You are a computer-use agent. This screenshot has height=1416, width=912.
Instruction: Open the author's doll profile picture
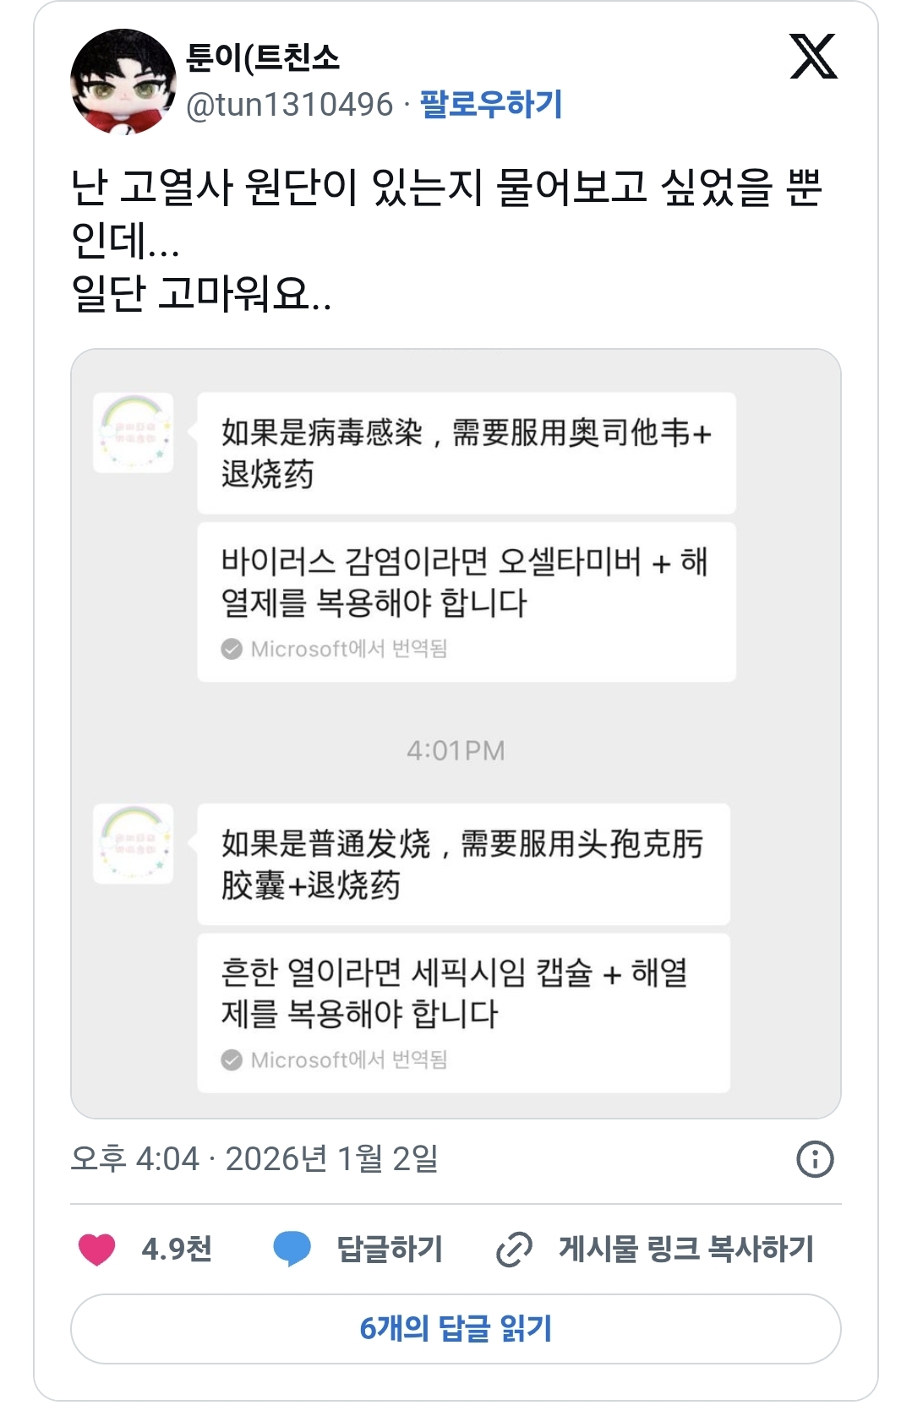(x=123, y=82)
